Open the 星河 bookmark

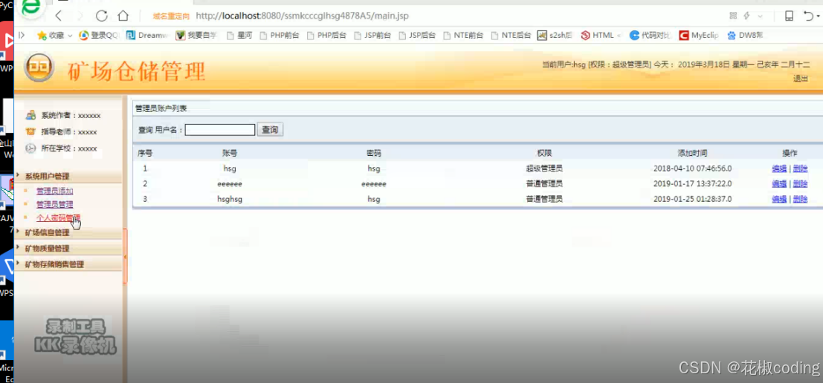click(239, 36)
